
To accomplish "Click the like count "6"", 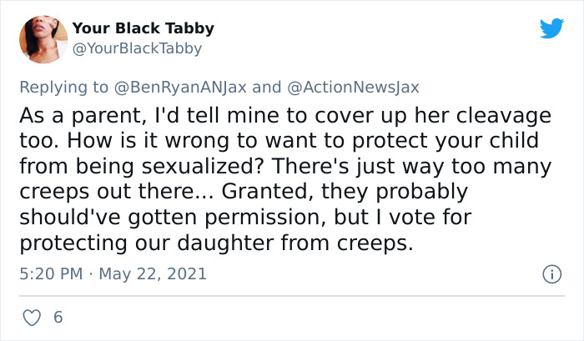I will 58,318.
